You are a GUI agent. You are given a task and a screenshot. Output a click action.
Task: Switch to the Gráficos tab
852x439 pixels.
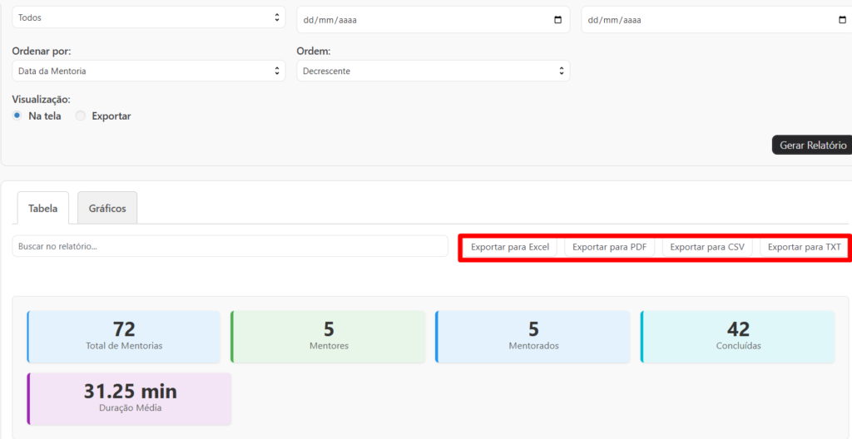(107, 209)
